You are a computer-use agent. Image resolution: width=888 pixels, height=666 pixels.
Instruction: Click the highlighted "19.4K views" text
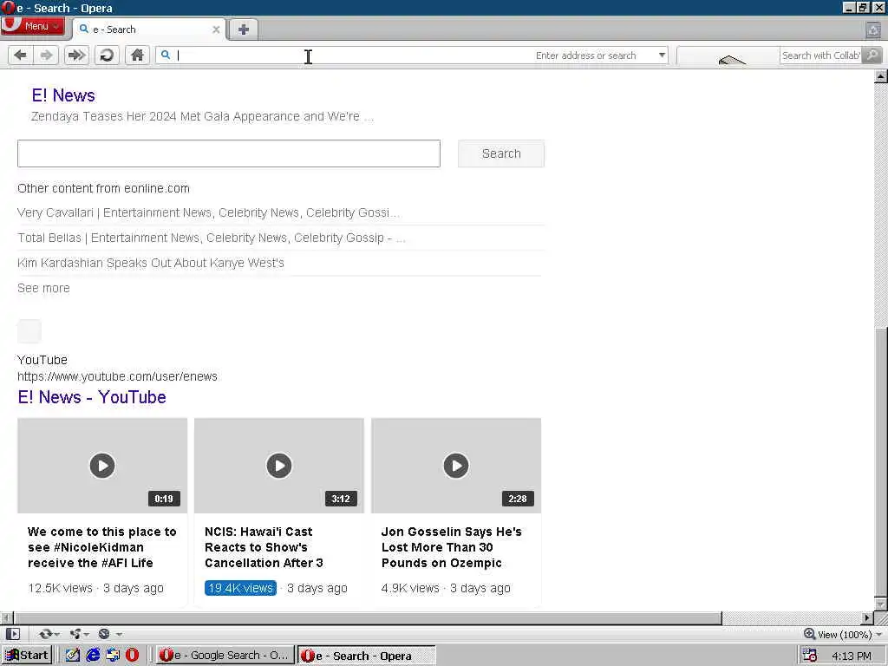pos(241,589)
